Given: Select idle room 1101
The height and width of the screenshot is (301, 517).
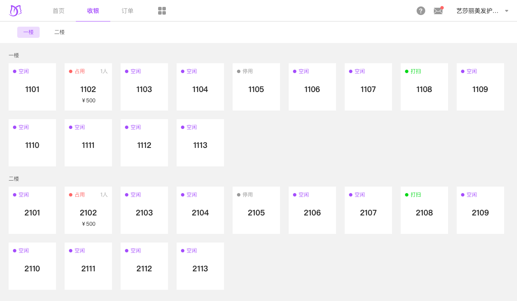Looking at the screenshot, I should 32,89.
